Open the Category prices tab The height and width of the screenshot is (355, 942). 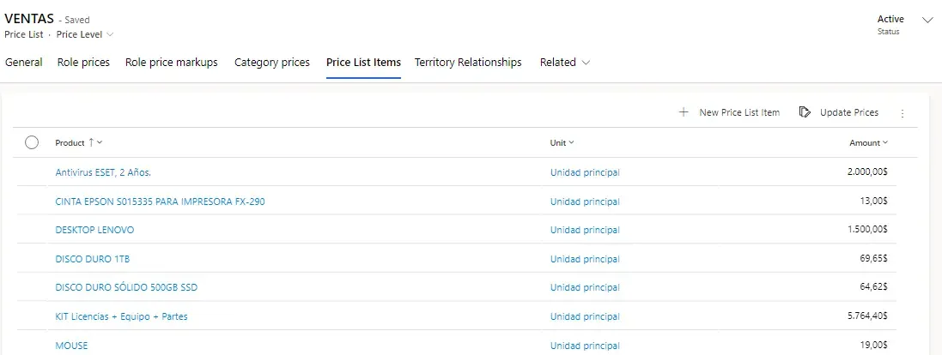pyautogui.click(x=272, y=63)
